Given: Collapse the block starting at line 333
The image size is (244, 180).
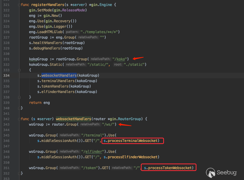Looking at the screenshot, I should pos(19,70).
